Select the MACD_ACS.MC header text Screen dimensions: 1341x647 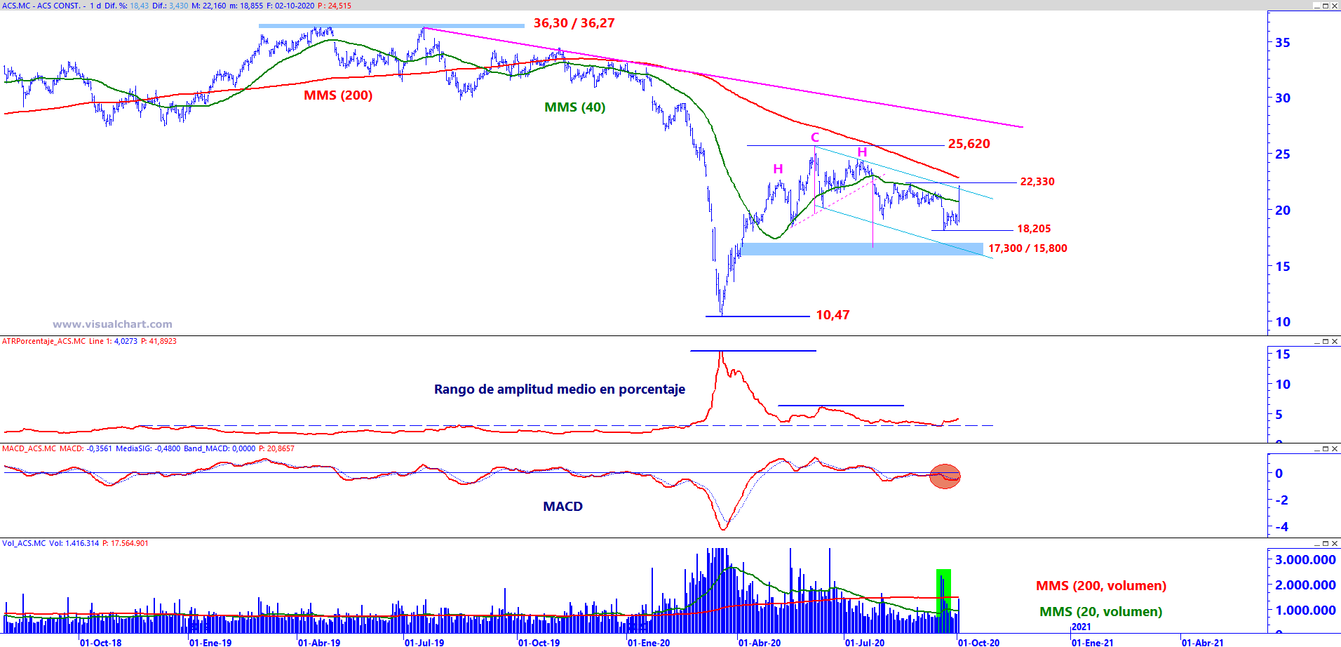coord(29,448)
